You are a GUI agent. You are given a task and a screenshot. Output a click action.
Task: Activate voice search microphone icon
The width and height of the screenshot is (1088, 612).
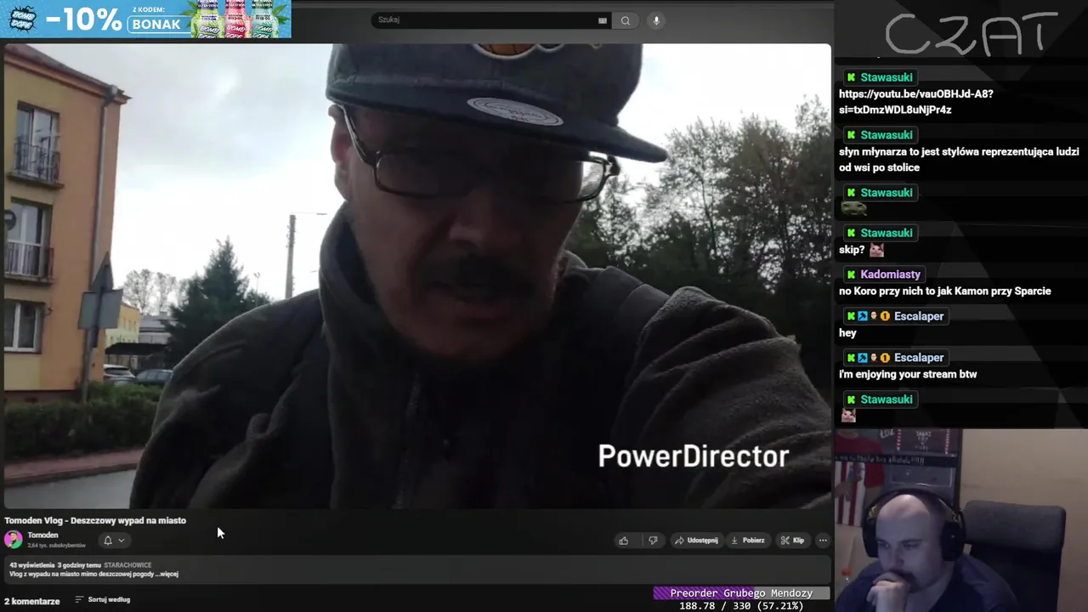655,20
